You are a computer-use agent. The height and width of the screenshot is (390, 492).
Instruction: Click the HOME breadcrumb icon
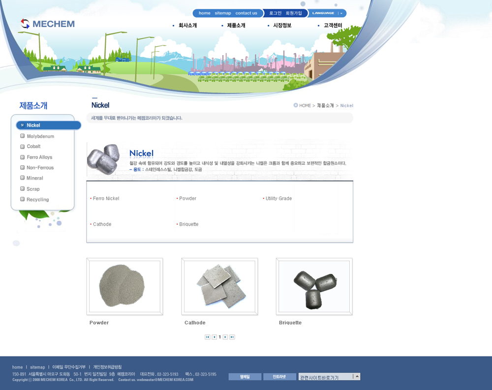[x=296, y=105]
